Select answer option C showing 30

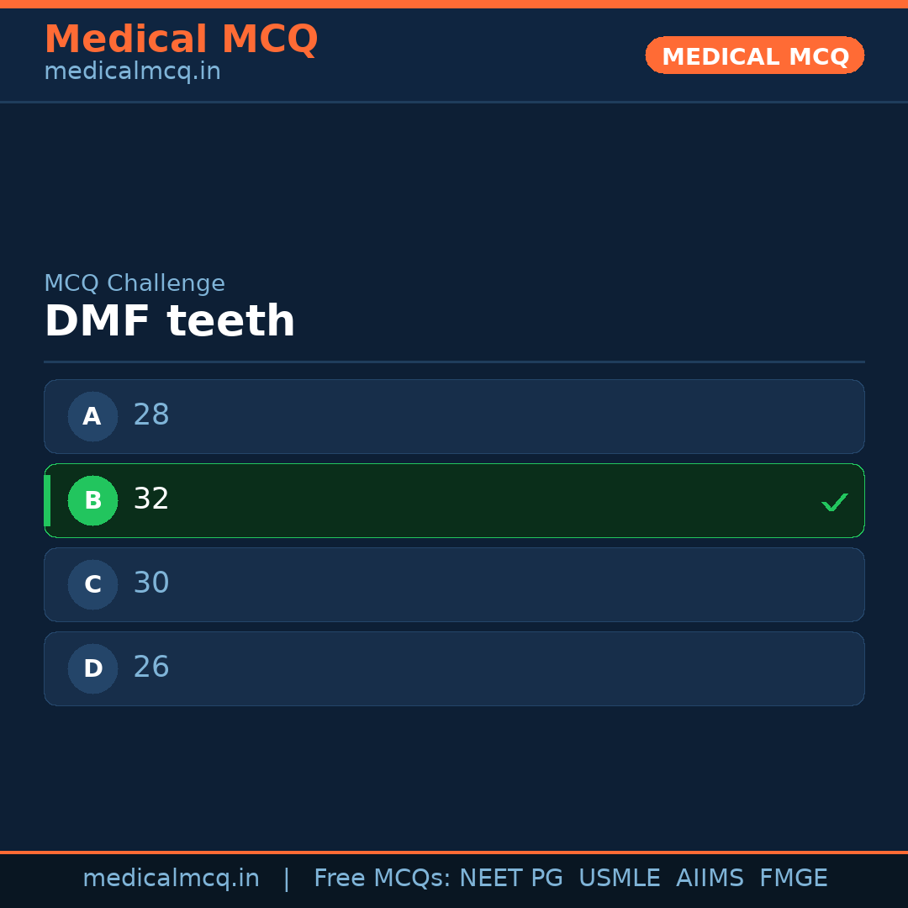click(454, 584)
